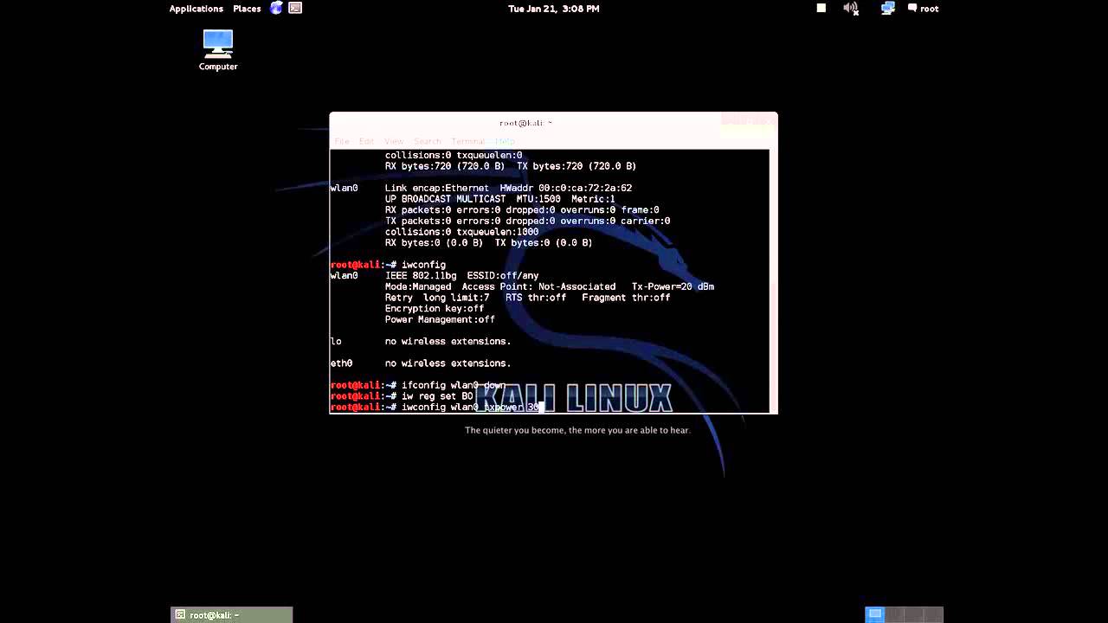Open the terminal File menu
The height and width of the screenshot is (623, 1108).
tap(342, 141)
